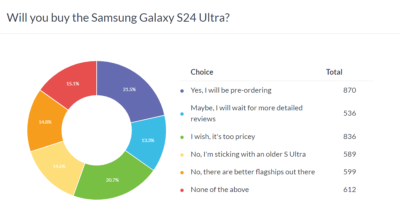Screen dimensions: 400x210
Task: Select "No, there are better flagships out there"
Action: pyautogui.click(x=253, y=172)
